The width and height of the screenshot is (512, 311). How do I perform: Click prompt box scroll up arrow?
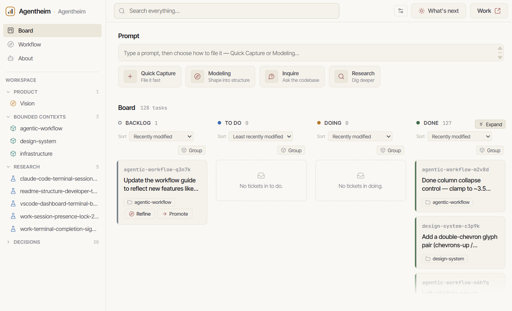pos(500,48)
